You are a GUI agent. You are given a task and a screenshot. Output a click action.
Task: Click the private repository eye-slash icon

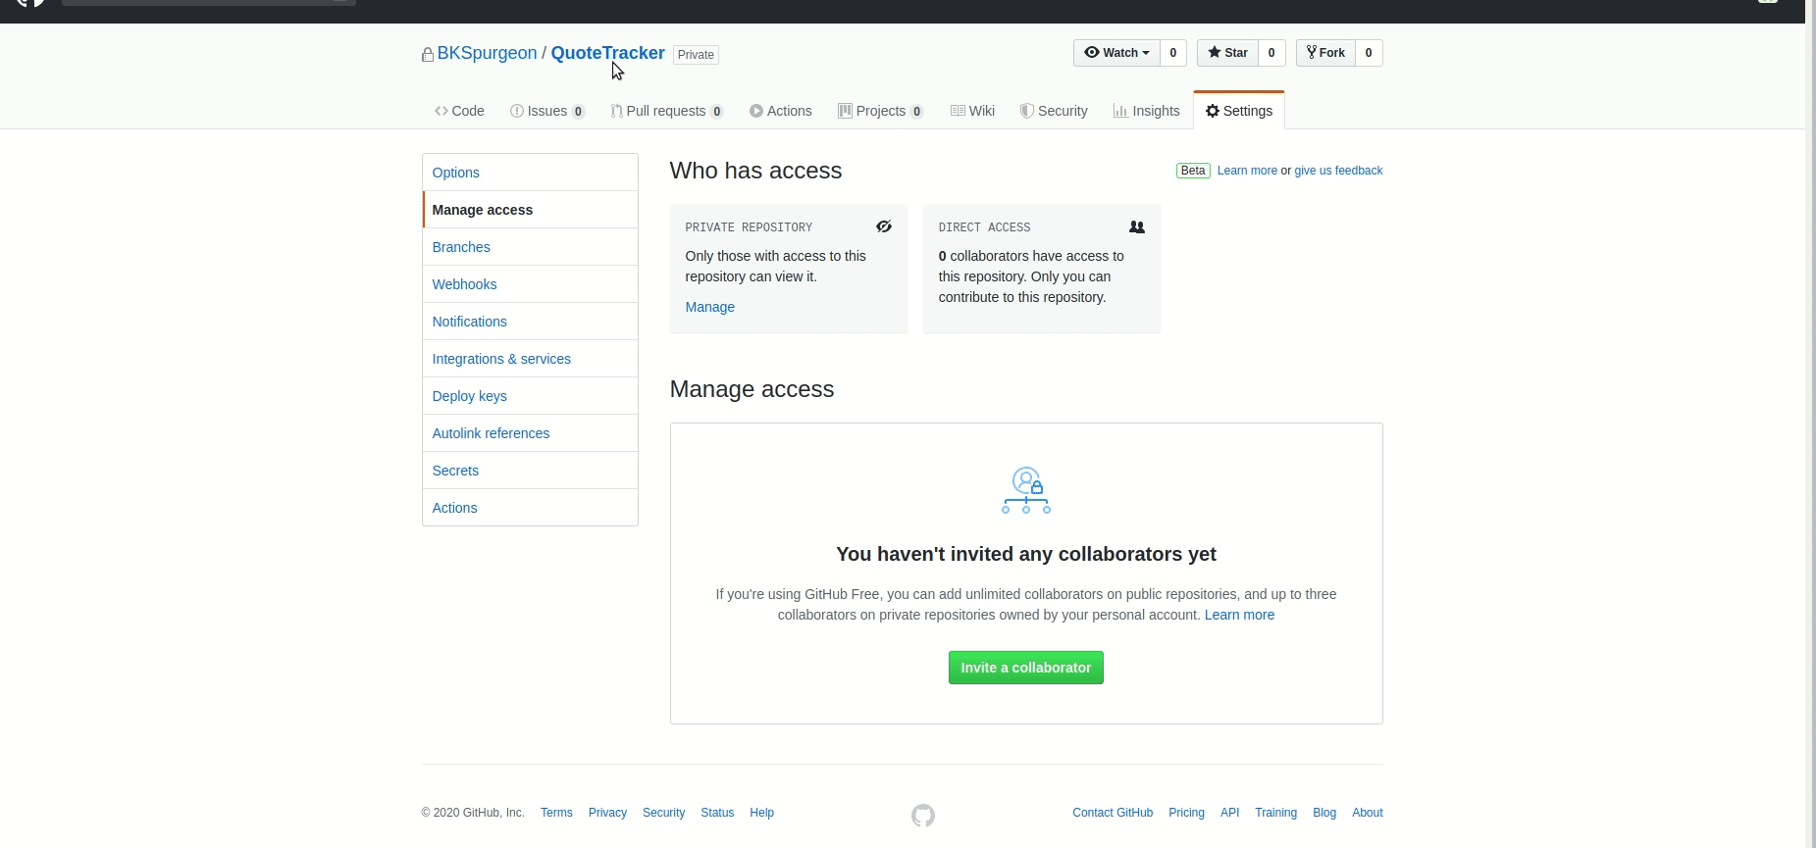(x=884, y=226)
